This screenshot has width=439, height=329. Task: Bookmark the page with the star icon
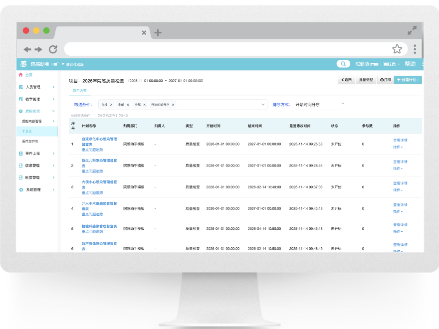[397, 49]
